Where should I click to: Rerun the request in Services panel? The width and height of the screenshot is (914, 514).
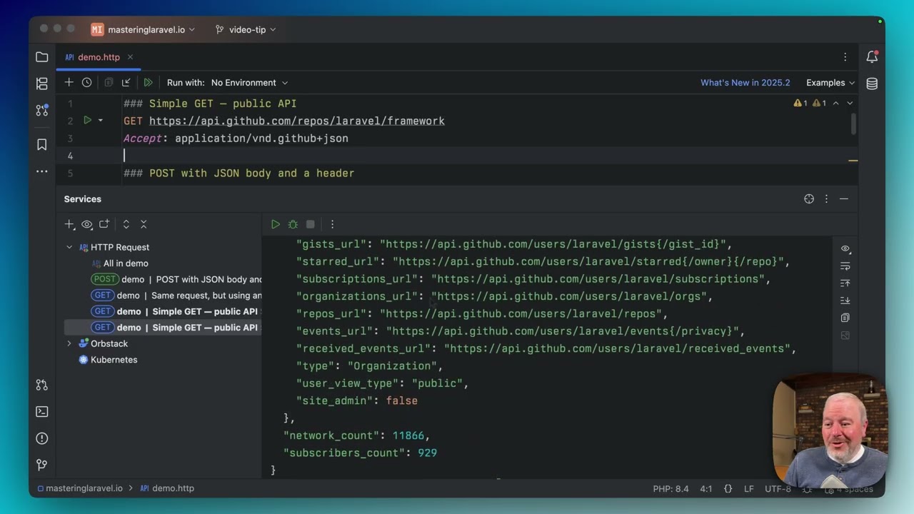tap(276, 224)
